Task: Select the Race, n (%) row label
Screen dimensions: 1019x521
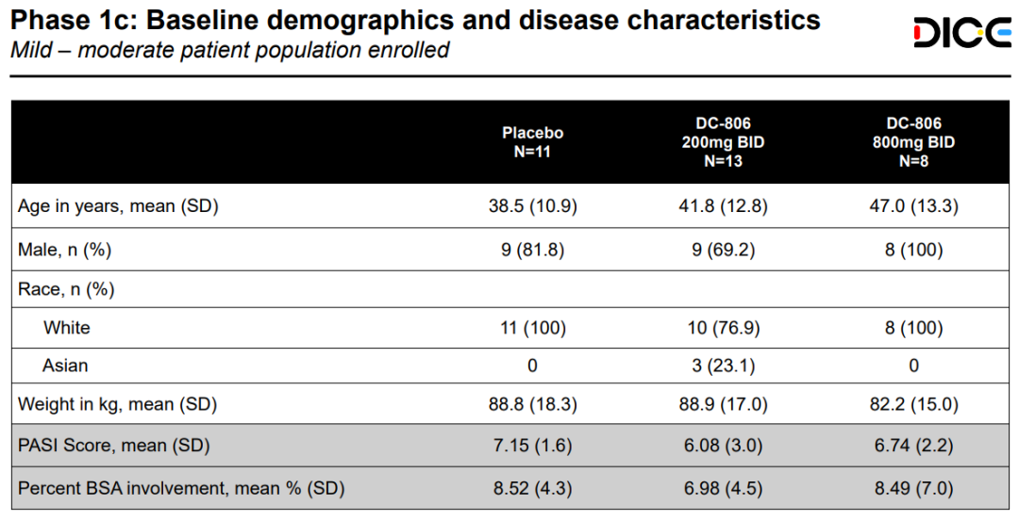Action: click(66, 289)
